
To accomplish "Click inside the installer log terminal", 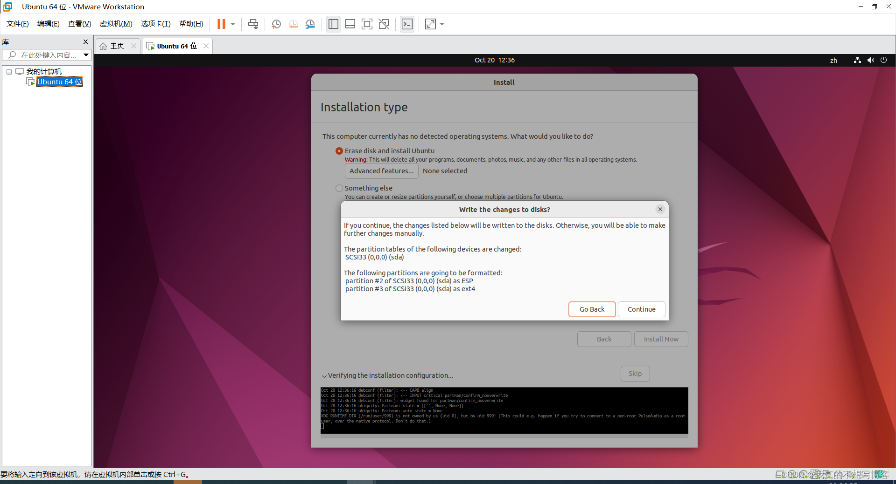I will pos(504,410).
